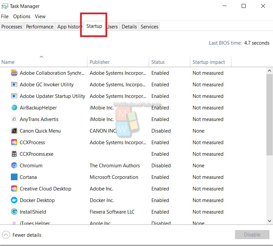Select the AnyTrans Advertis name
273x246 pixels.
[39, 119]
